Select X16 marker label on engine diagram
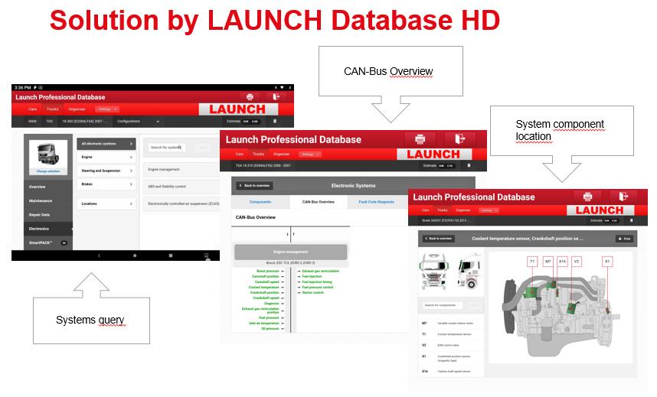 point(562,262)
